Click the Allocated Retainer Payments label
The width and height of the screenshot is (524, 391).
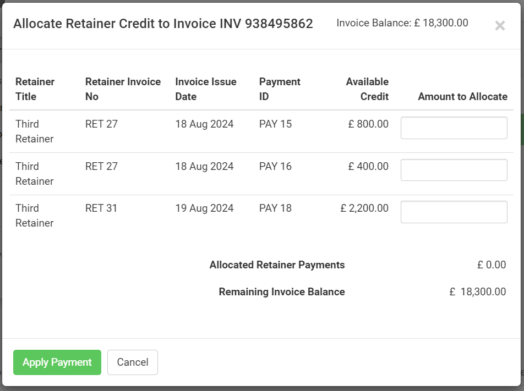point(277,265)
